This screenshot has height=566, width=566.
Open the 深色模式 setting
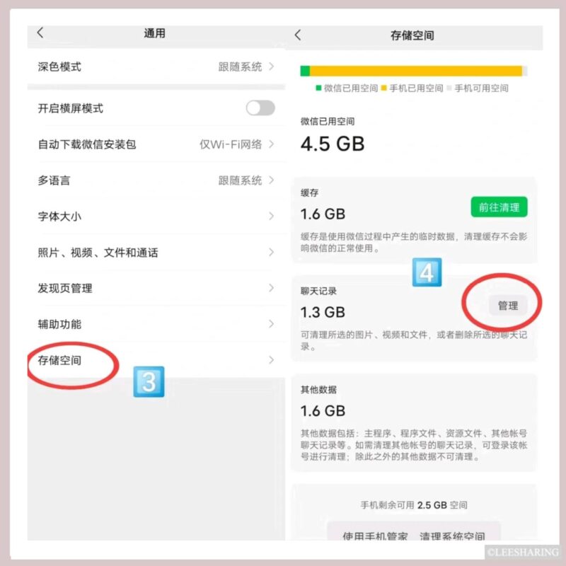click(156, 67)
